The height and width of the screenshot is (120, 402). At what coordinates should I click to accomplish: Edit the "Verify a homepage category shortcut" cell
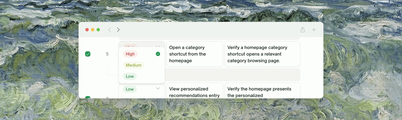click(x=262, y=54)
